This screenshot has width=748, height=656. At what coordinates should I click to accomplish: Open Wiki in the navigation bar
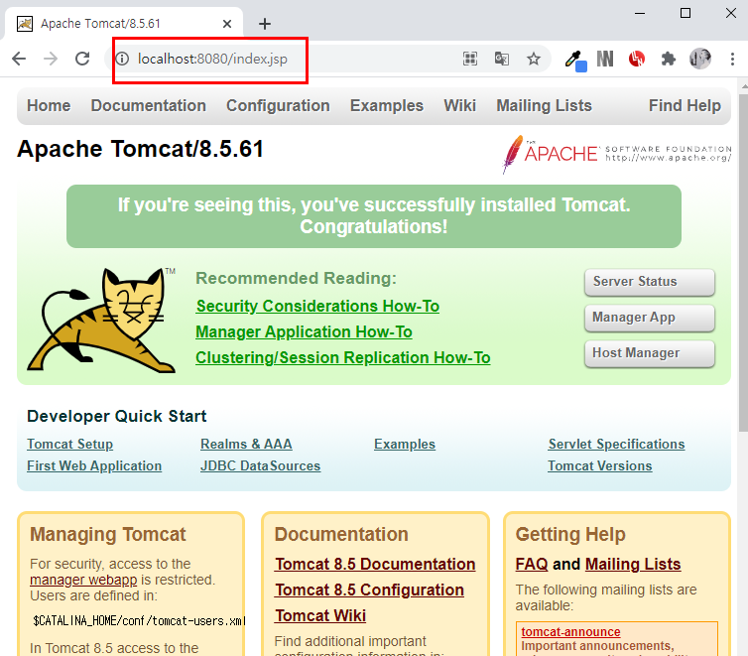pyautogui.click(x=460, y=105)
